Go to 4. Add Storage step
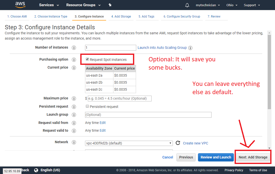This screenshot has height=174, width=275. (x=121, y=17)
